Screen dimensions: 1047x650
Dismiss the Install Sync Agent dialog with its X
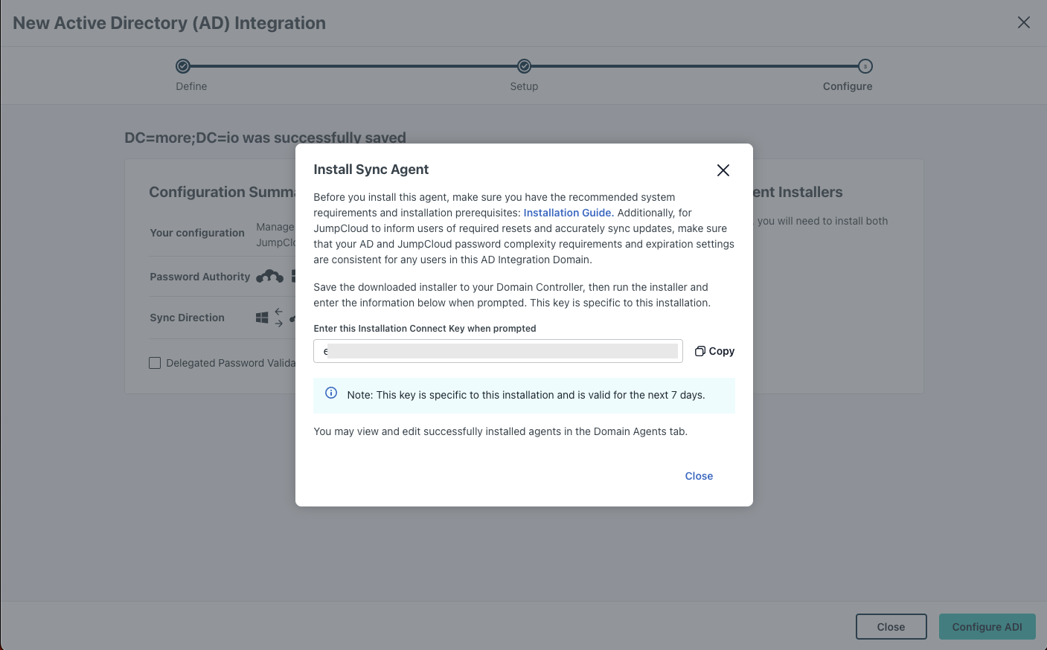point(723,170)
